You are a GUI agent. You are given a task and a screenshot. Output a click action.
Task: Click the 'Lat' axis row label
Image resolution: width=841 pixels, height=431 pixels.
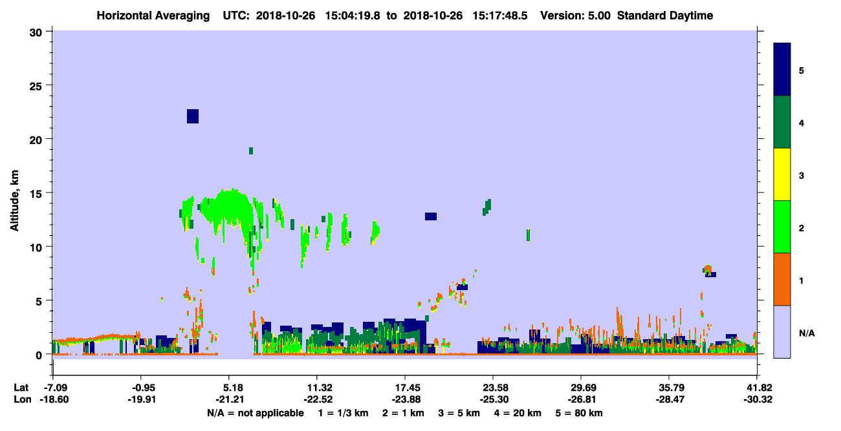[21, 388]
